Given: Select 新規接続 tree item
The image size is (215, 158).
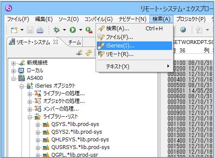Looking at the screenshot, I should coord(37,63).
